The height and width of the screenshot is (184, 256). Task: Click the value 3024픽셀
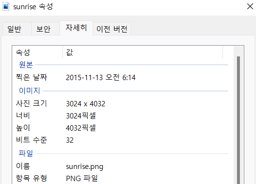pos(81,116)
